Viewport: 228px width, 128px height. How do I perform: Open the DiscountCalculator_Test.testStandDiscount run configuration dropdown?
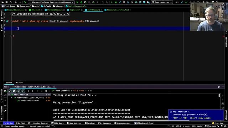pyautogui.click(x=51, y=2)
